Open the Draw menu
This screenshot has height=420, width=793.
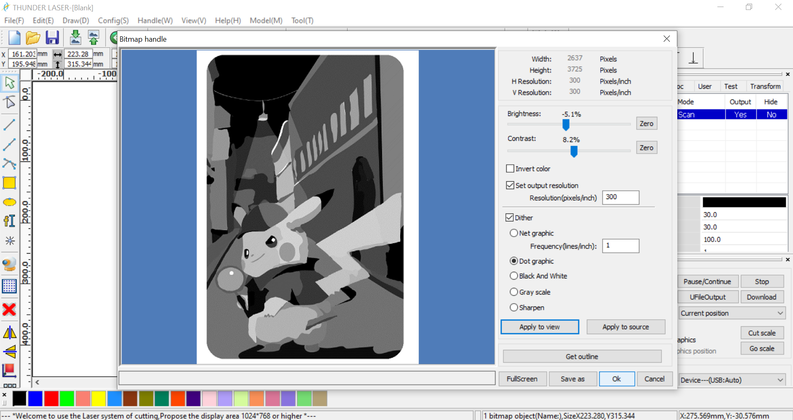click(76, 21)
